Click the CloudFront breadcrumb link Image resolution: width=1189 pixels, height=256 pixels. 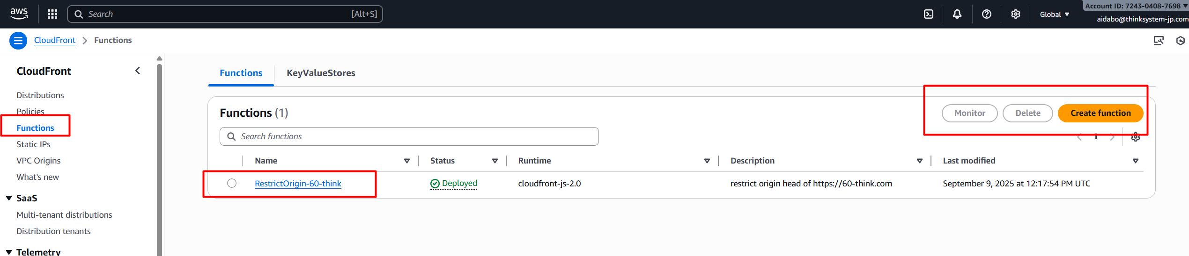[x=55, y=40]
